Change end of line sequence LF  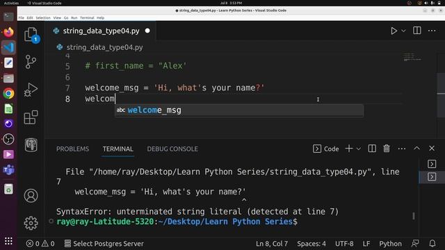[x=366, y=244]
